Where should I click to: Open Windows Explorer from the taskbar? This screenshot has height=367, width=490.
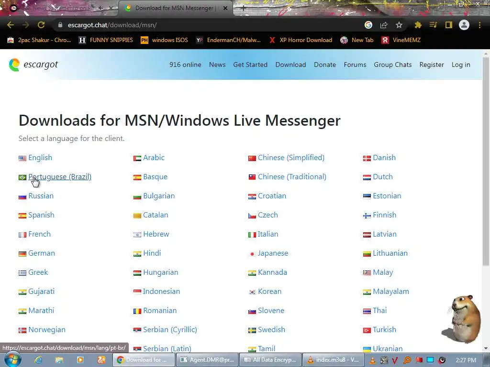(59, 360)
